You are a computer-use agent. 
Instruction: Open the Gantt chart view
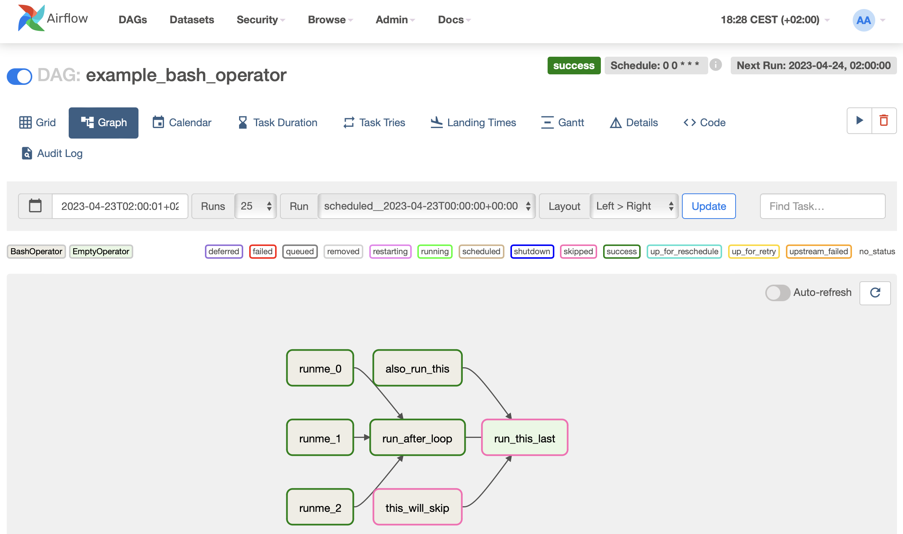click(x=562, y=122)
